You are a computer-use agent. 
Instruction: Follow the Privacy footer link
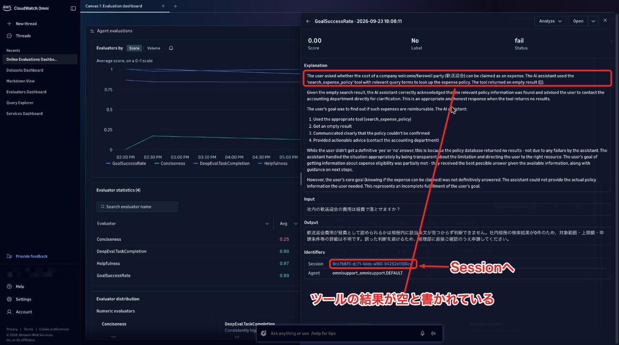pyautogui.click(x=12, y=329)
